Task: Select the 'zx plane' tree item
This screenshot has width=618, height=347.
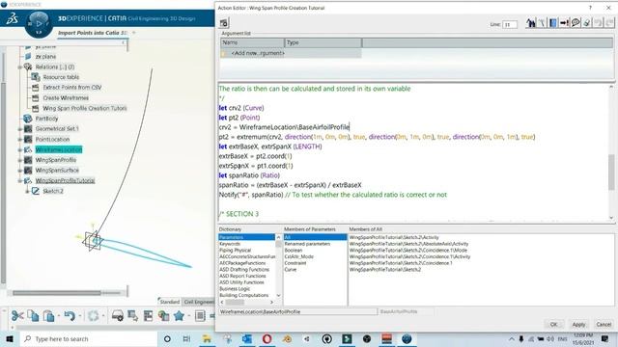Action: click(45, 57)
